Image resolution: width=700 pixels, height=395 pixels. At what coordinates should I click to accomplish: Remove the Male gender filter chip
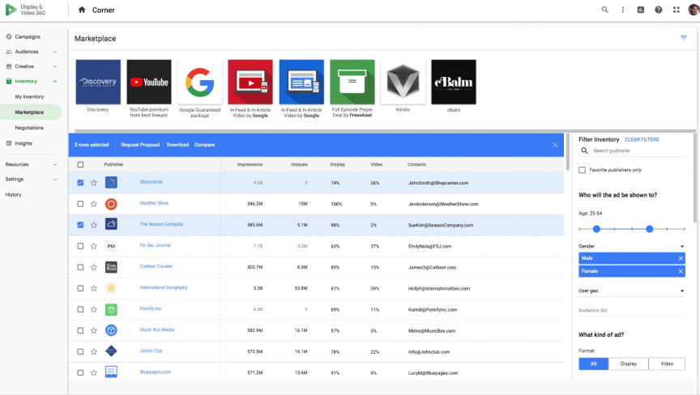(x=681, y=258)
